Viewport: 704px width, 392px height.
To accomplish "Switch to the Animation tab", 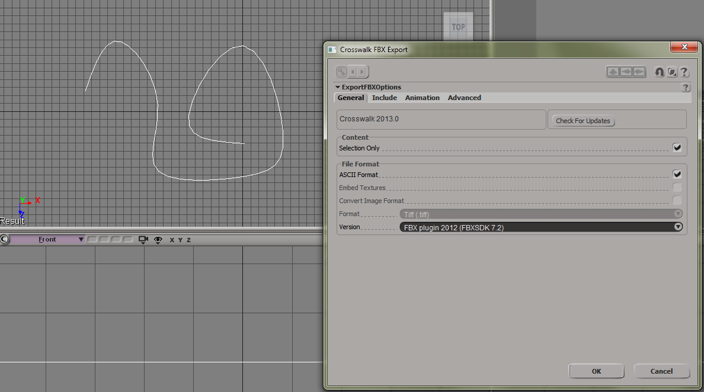I will coord(422,98).
